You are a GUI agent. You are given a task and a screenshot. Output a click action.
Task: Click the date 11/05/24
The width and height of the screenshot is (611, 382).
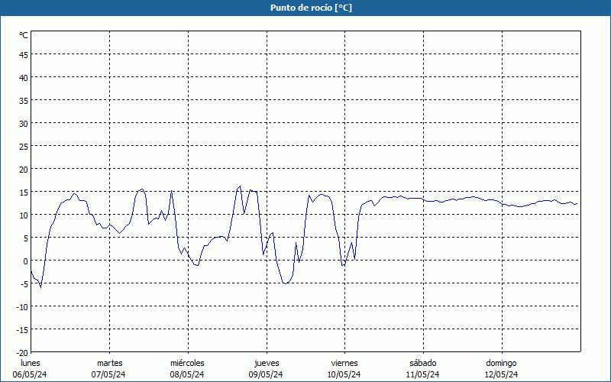coord(423,374)
